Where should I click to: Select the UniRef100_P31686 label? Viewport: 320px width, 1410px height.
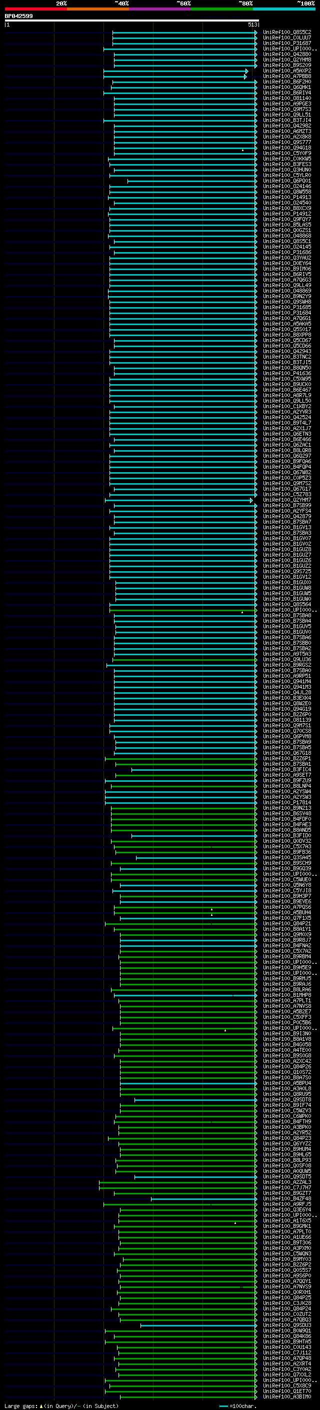tap(286, 252)
